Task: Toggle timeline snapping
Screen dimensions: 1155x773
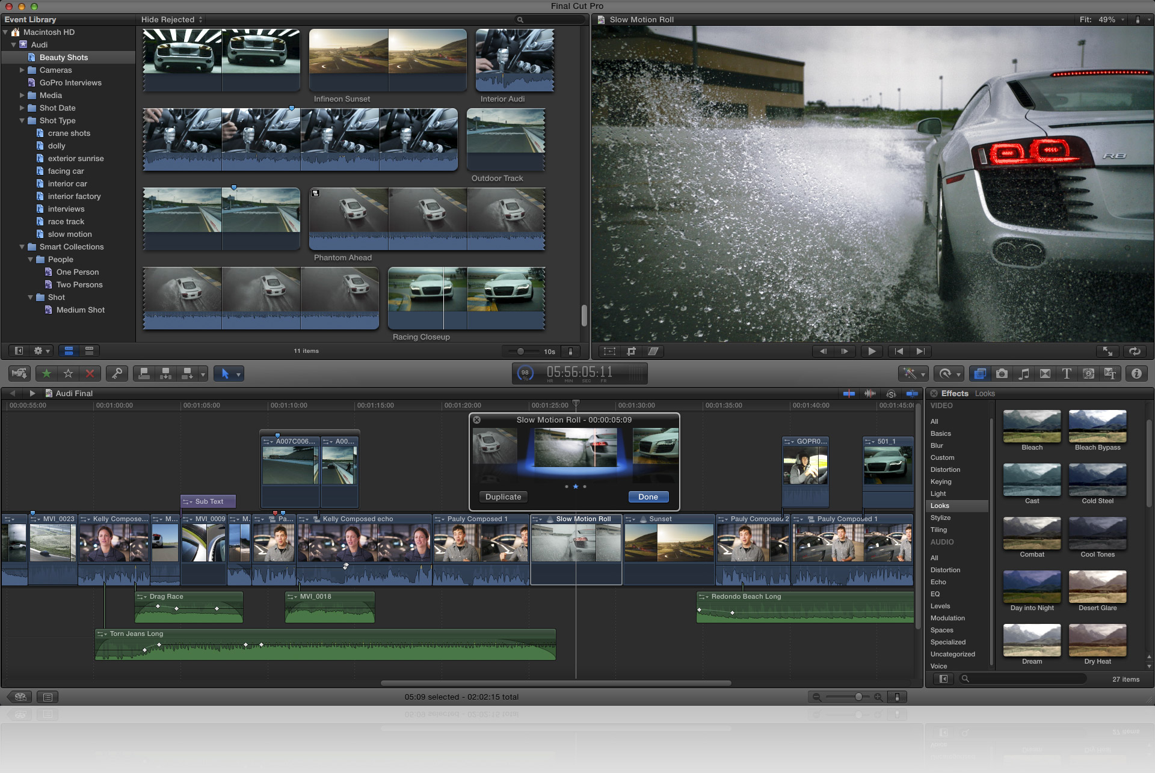Action: (912, 394)
